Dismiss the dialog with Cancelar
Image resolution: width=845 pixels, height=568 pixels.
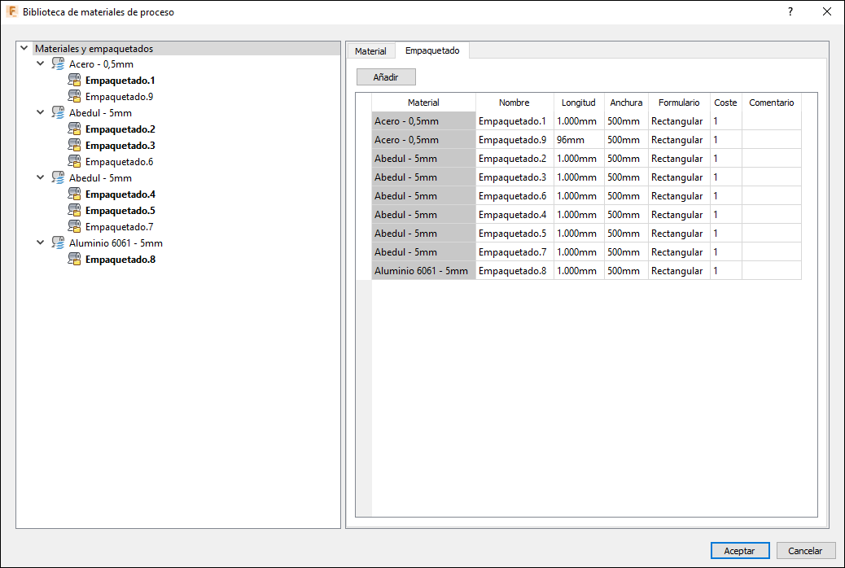coord(805,551)
